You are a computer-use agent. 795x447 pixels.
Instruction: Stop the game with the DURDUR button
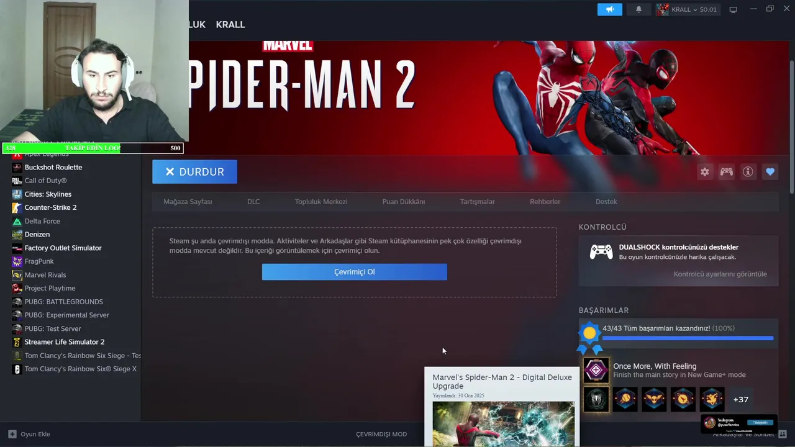[x=194, y=172]
